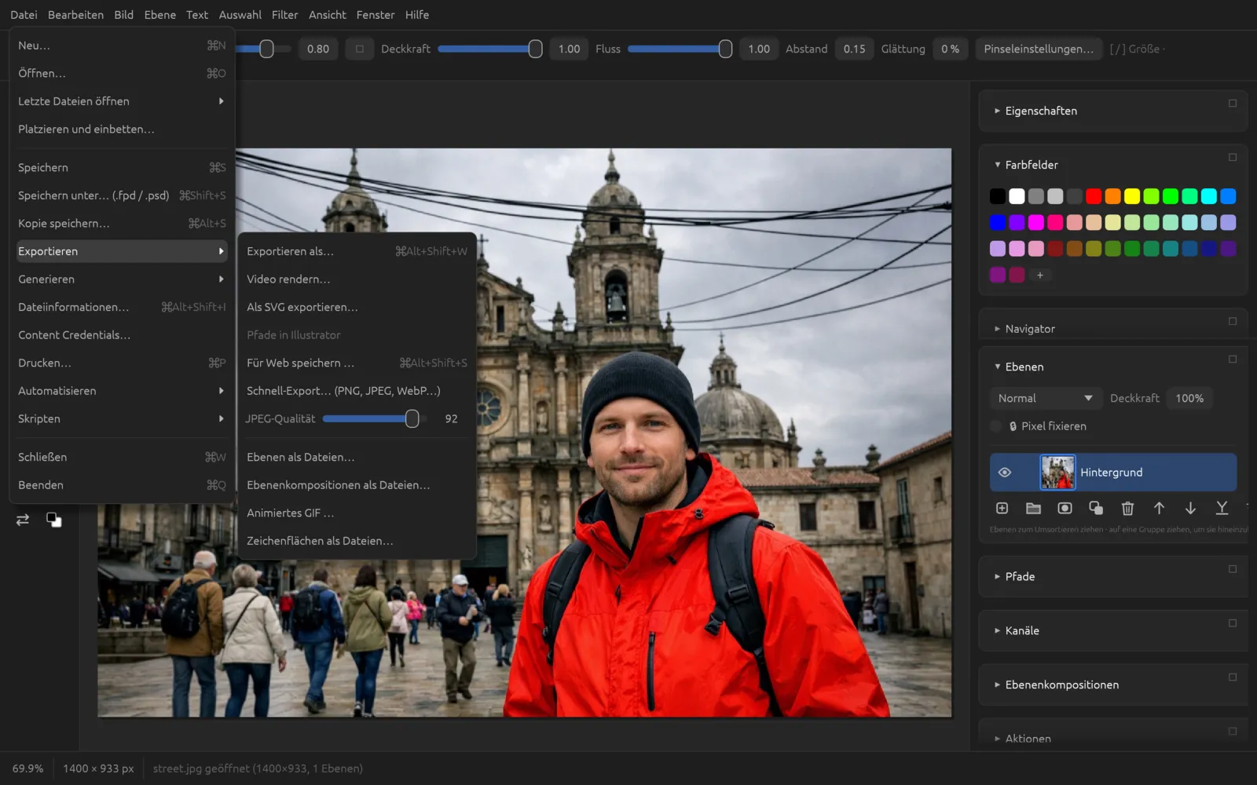This screenshot has width=1257, height=785.
Task: Hide the Hintergrund layer via eye icon
Action: (x=1004, y=473)
